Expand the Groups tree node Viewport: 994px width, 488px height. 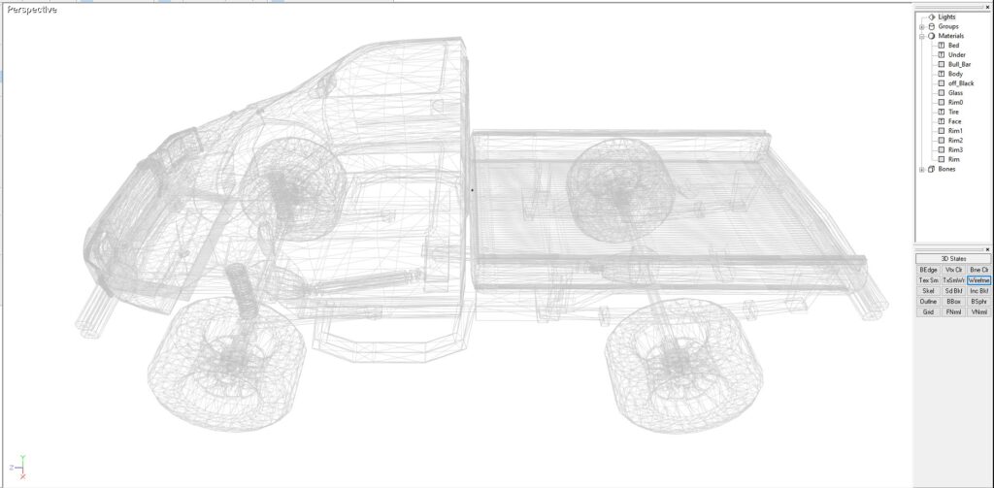pos(921,26)
